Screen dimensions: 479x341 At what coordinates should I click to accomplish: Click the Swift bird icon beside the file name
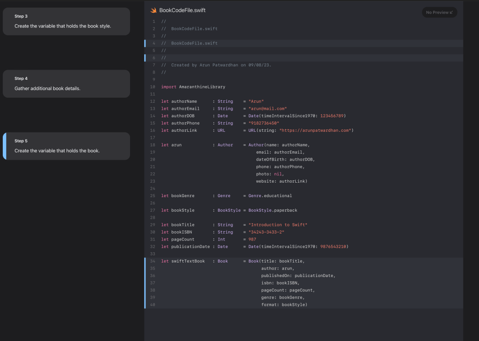click(x=153, y=10)
